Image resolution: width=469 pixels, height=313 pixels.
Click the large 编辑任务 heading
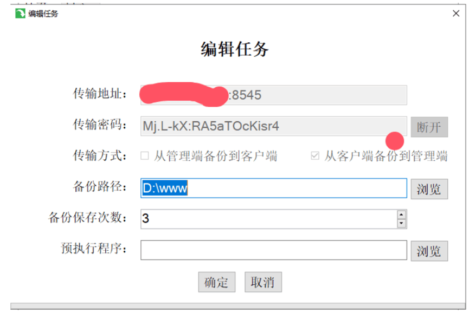pos(234,49)
